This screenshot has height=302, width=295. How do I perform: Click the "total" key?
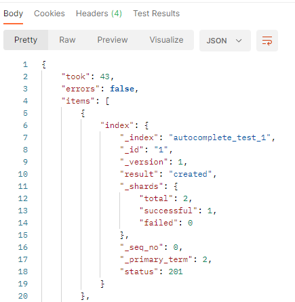point(156,198)
